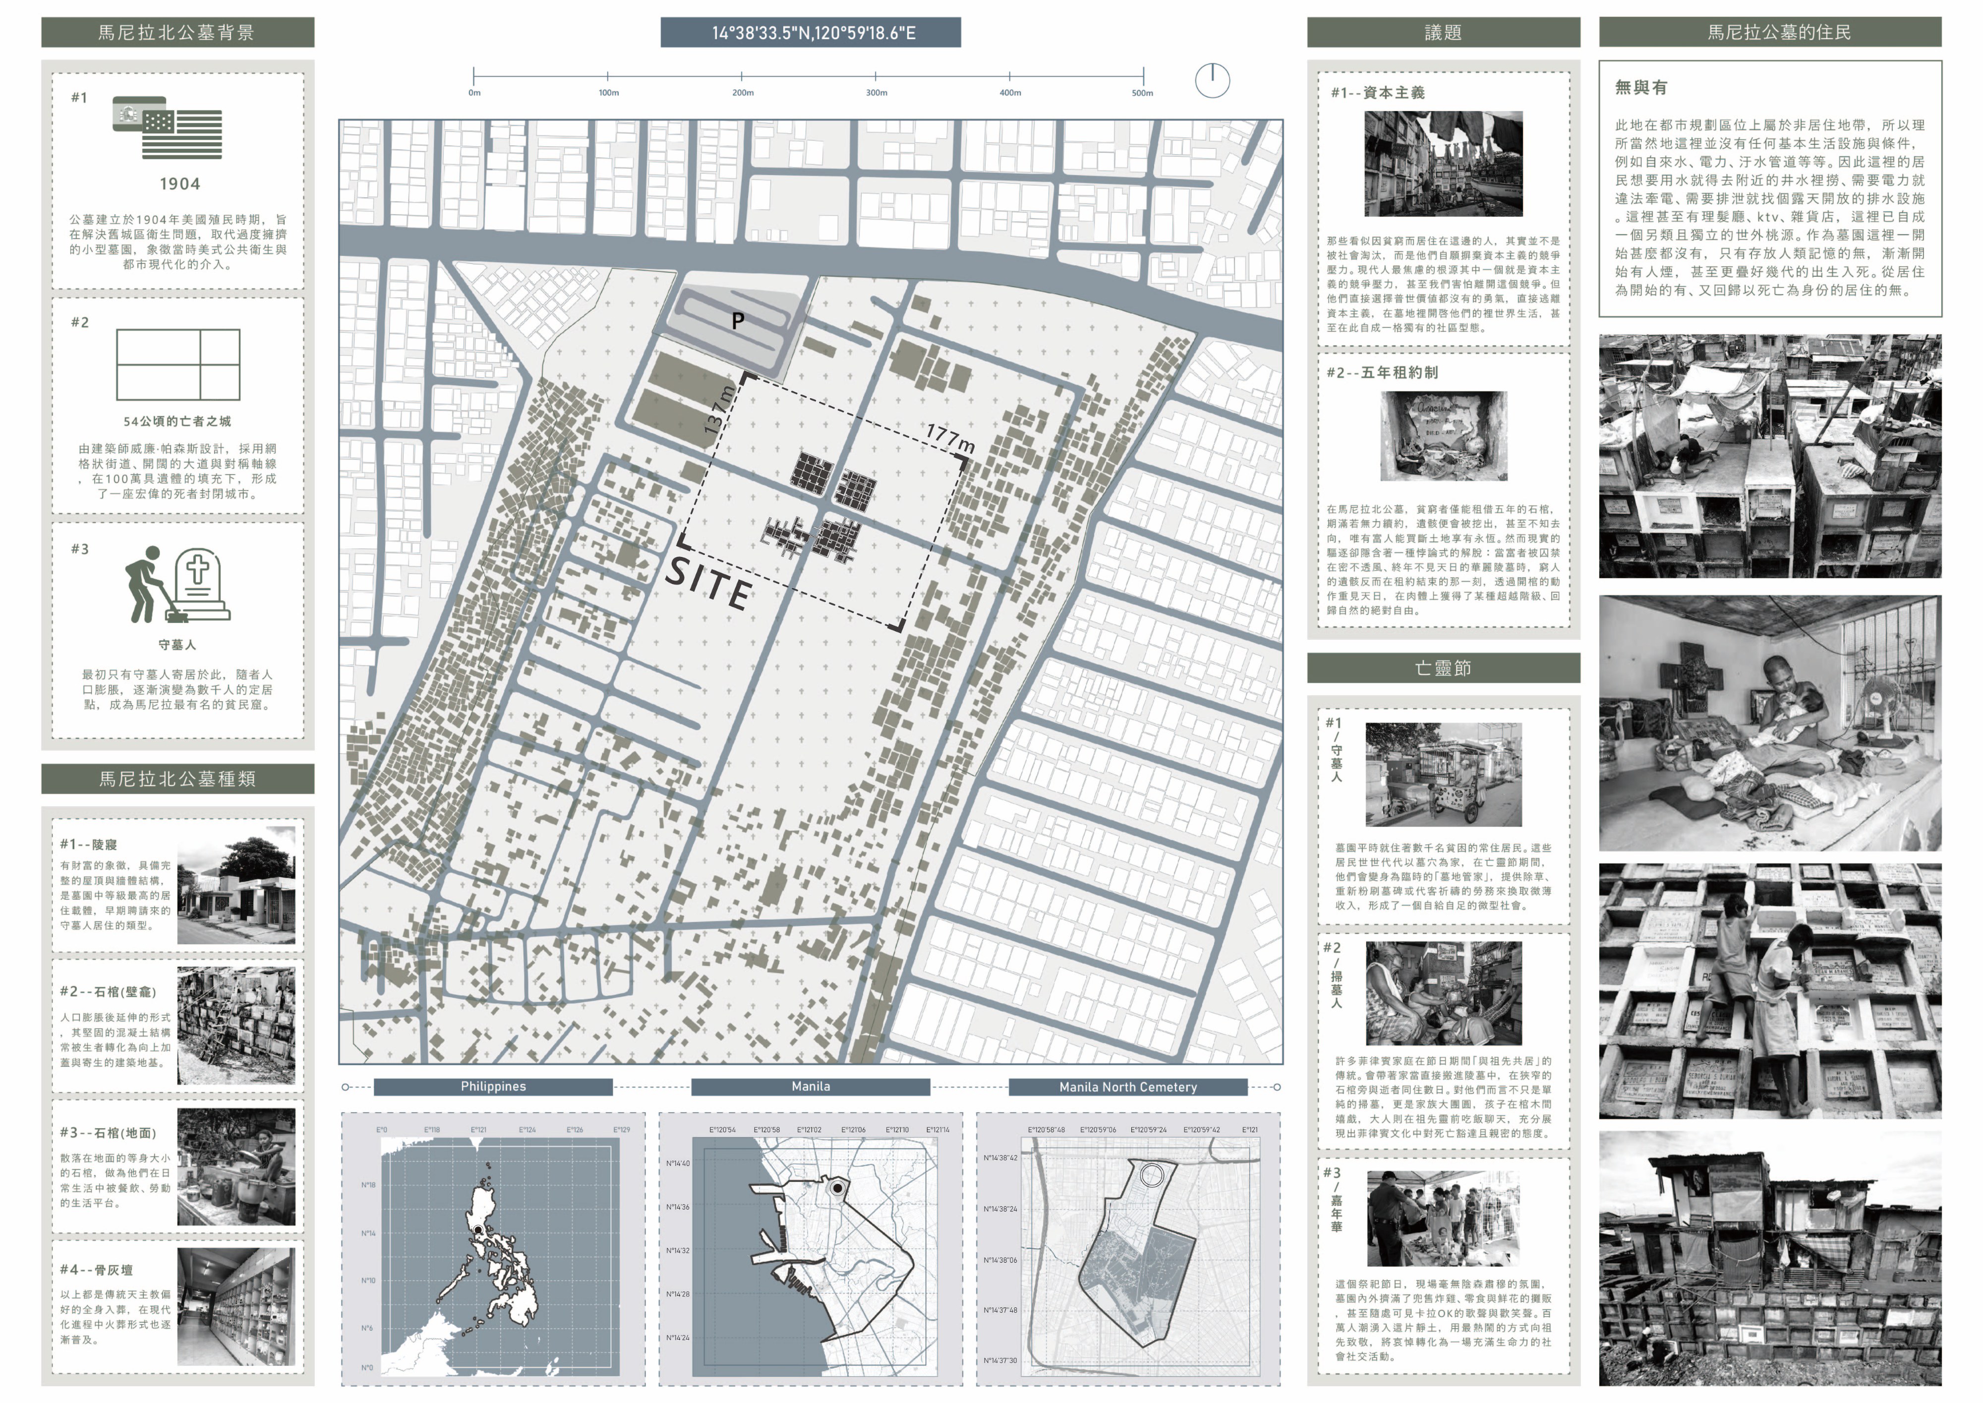Open the photo of children climbing niche tombs

pos(1770,991)
